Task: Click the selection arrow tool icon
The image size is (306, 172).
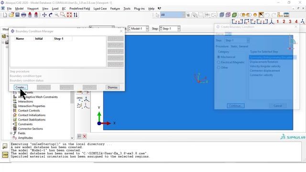Action: [x=157, y=15]
